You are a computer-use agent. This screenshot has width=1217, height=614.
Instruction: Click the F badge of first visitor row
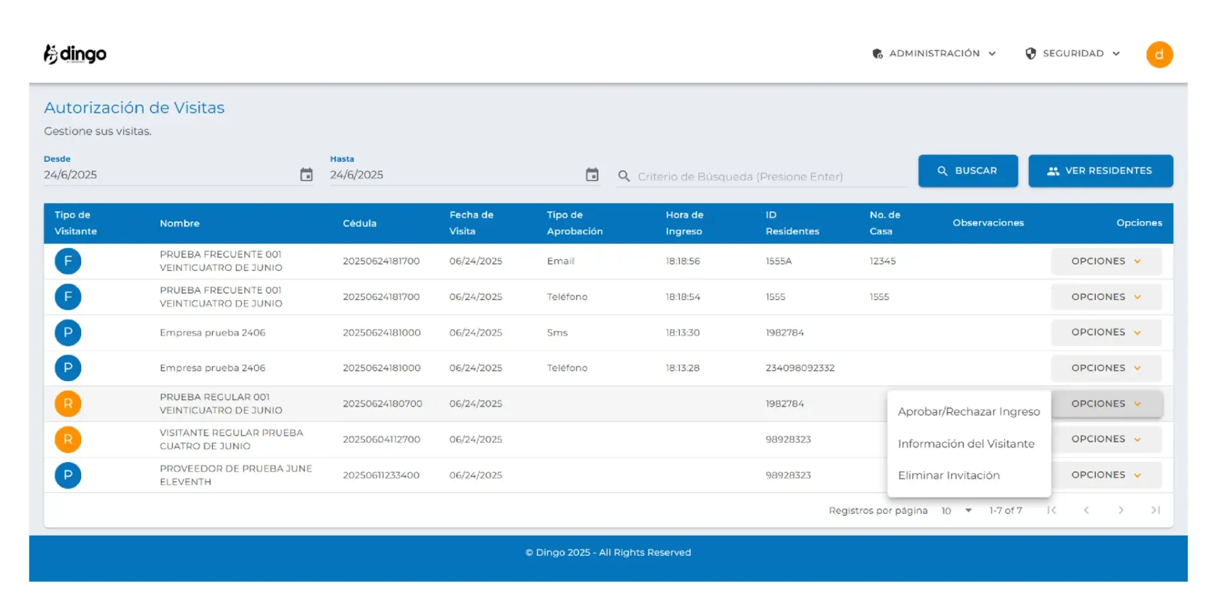68,261
